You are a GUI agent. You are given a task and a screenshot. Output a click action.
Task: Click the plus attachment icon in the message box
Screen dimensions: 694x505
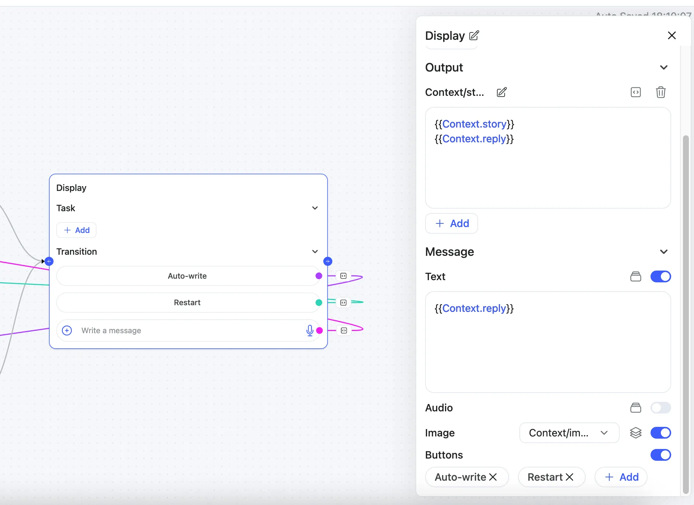click(x=67, y=331)
